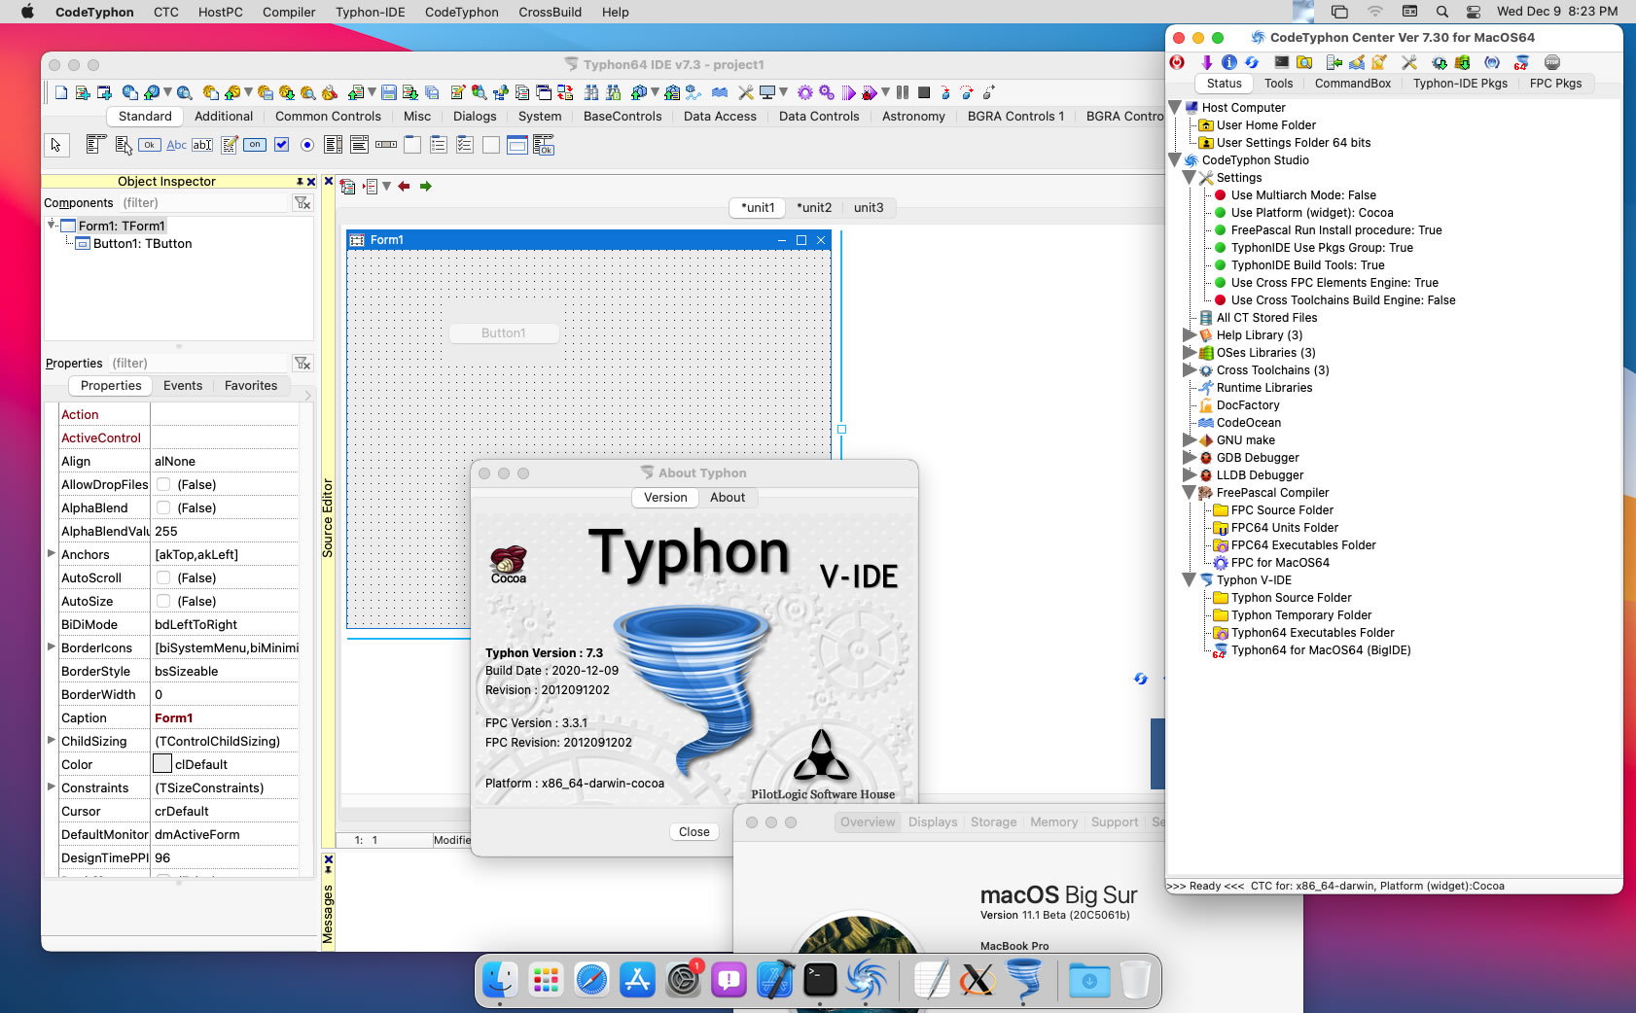The image size is (1636, 1013).
Task: Expand the Help Library (3) node
Action: [x=1189, y=335]
